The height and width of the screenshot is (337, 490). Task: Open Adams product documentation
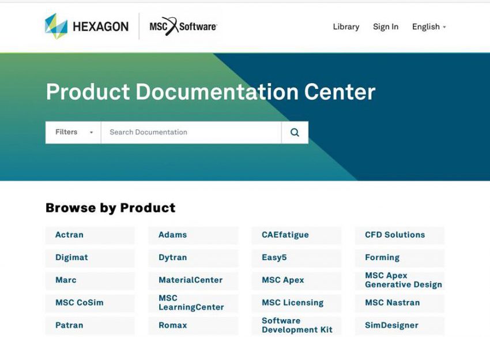[x=193, y=235]
